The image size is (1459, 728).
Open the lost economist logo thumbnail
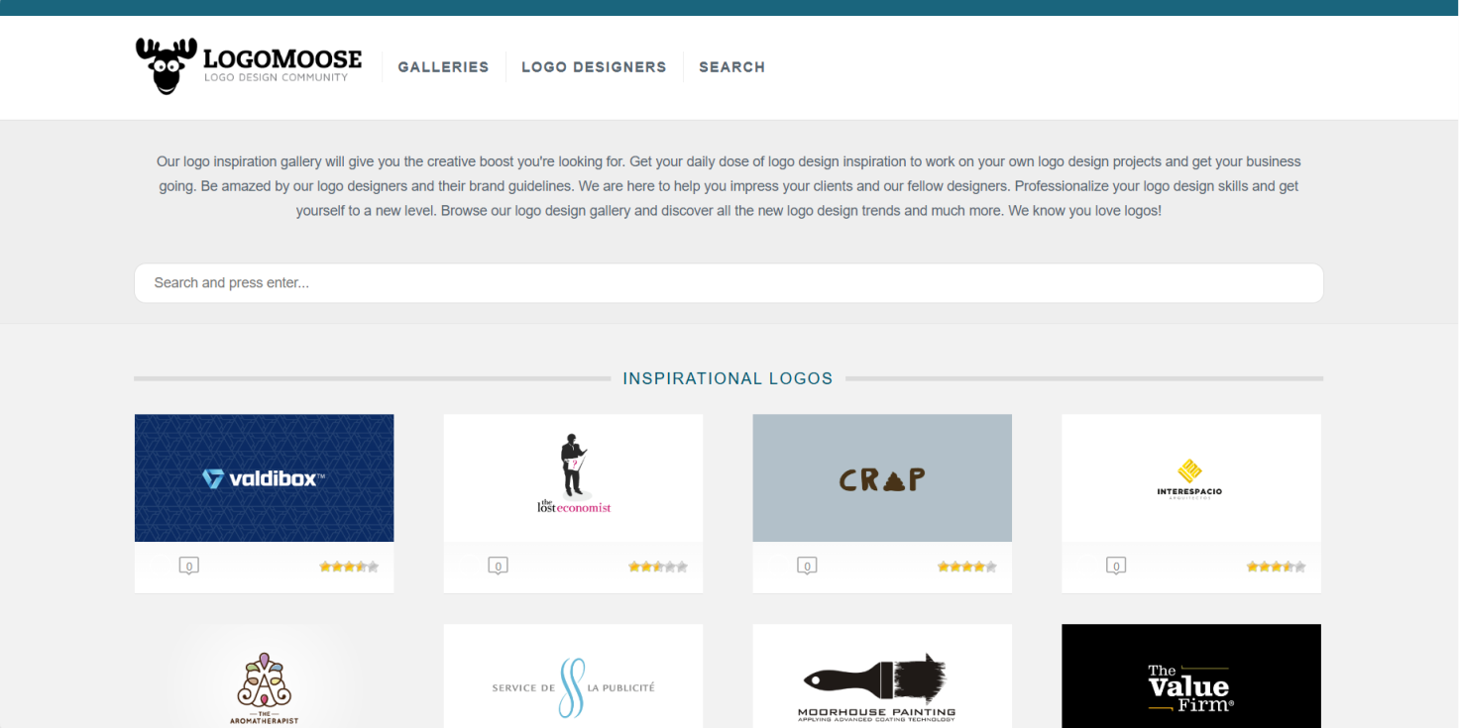tap(573, 478)
